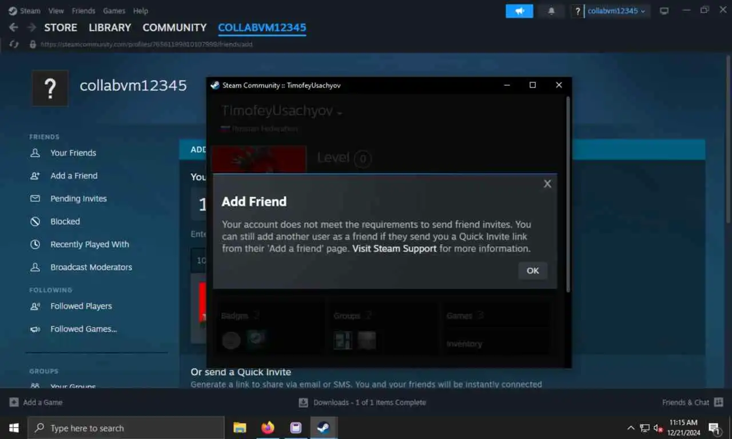Click the forward navigation arrow
Screen dimensions: 732x439
click(32, 27)
